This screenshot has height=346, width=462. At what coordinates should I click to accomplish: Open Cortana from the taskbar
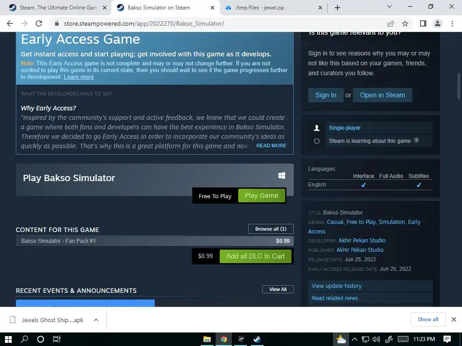pyautogui.click(x=41, y=339)
